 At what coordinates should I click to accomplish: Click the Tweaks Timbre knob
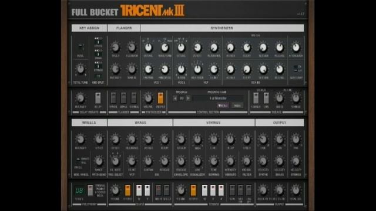click(296, 98)
